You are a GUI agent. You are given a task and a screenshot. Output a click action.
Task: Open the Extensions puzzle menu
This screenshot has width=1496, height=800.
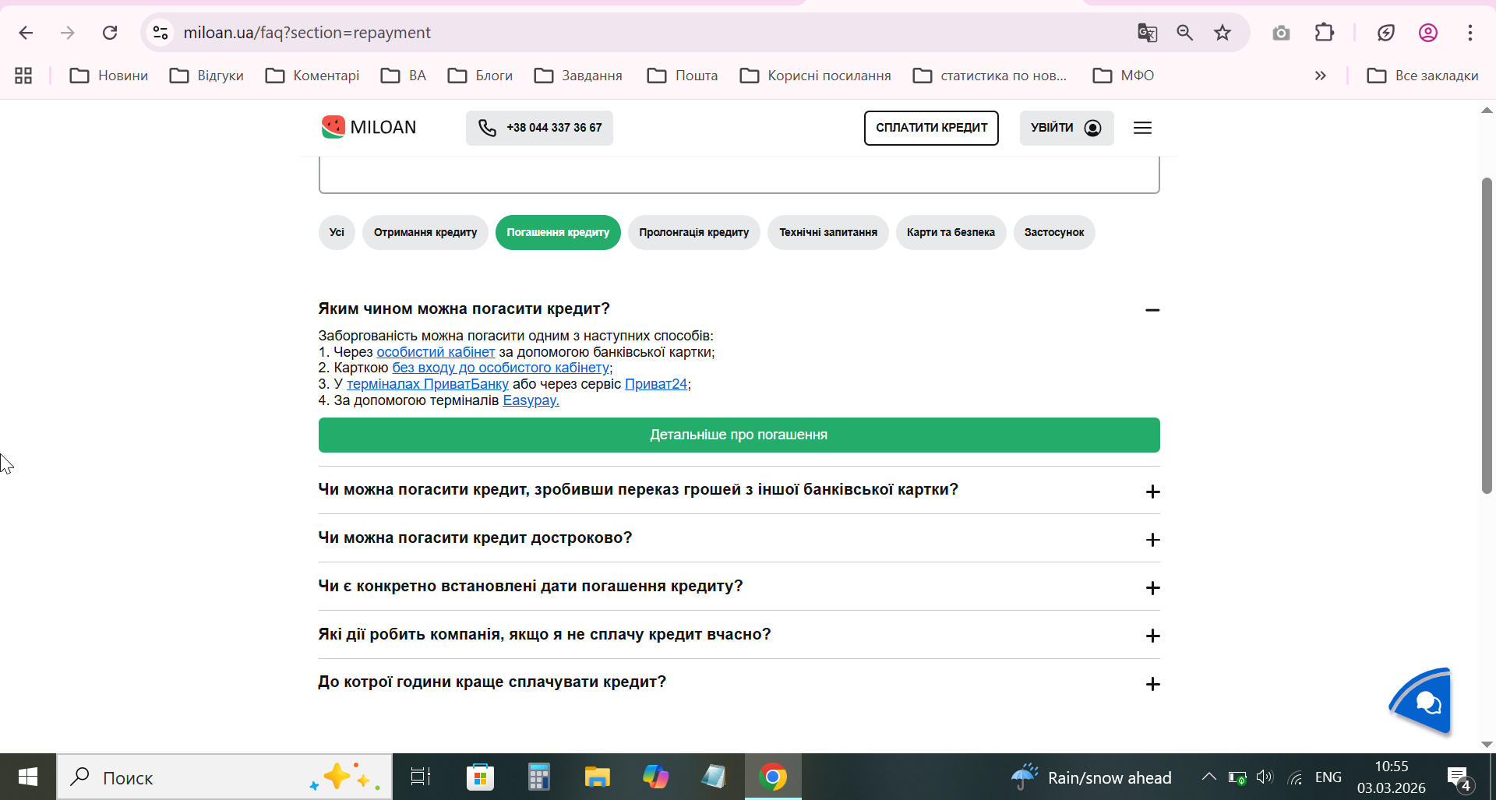point(1325,33)
